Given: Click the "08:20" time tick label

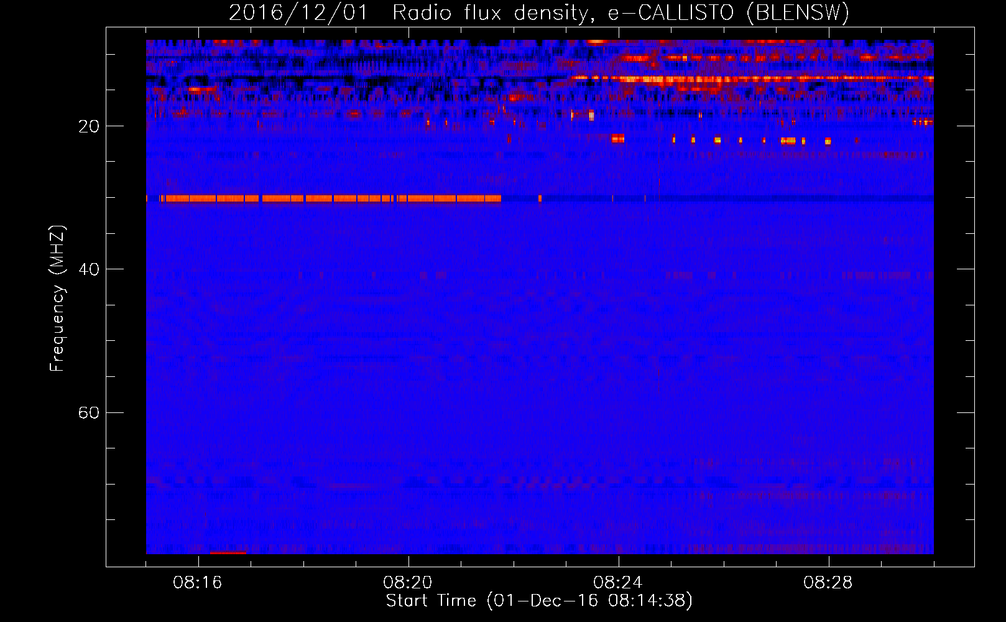Looking at the screenshot, I should pyautogui.click(x=408, y=583).
